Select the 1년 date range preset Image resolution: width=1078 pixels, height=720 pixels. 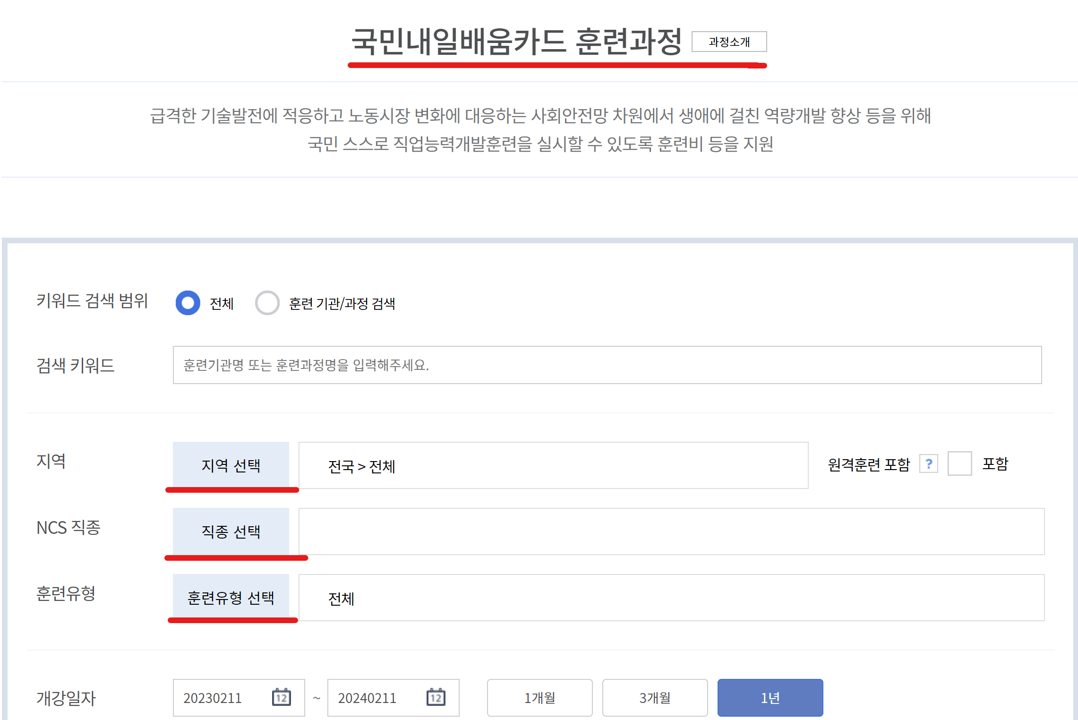click(770, 697)
